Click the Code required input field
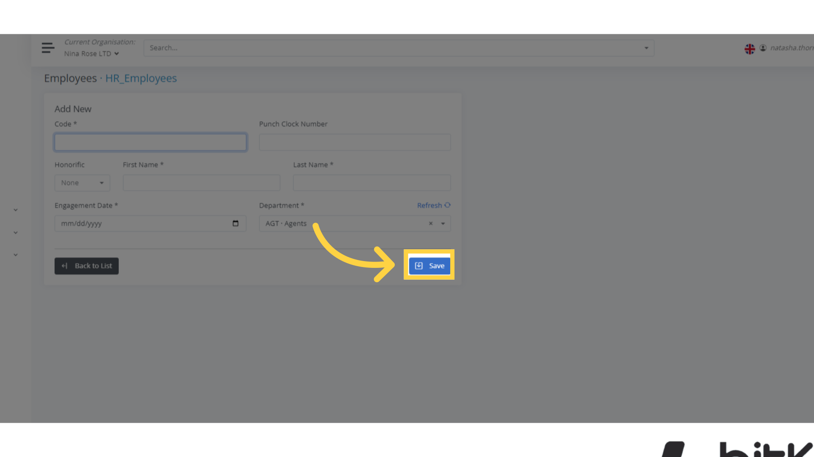Screen dimensions: 814x457 point(150,142)
